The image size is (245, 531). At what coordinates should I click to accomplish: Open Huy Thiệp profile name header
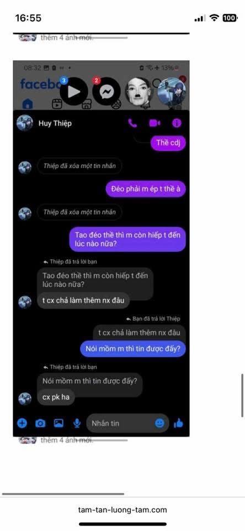(x=55, y=123)
